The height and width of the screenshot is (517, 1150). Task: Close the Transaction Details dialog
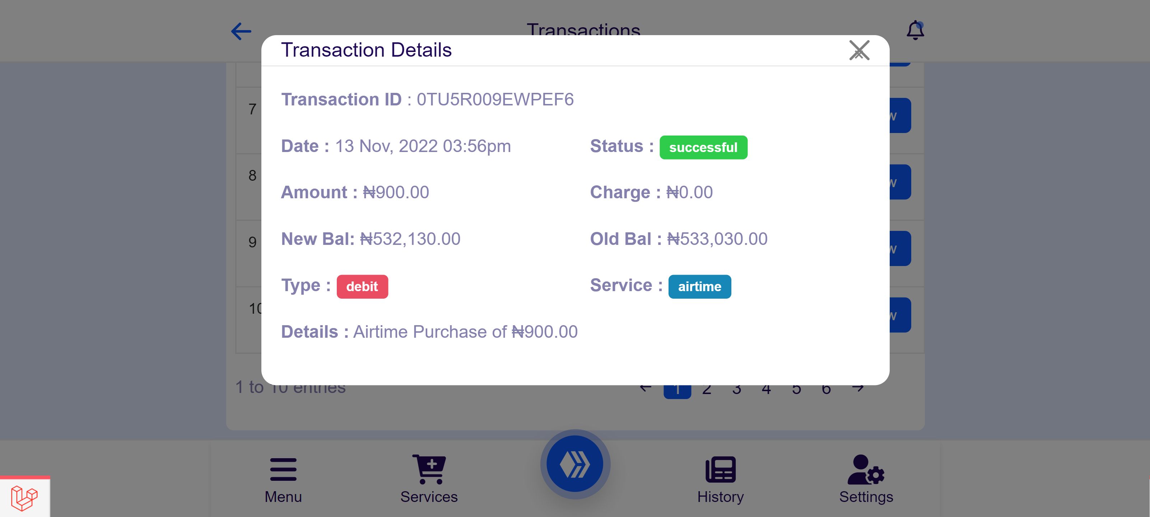pos(858,50)
